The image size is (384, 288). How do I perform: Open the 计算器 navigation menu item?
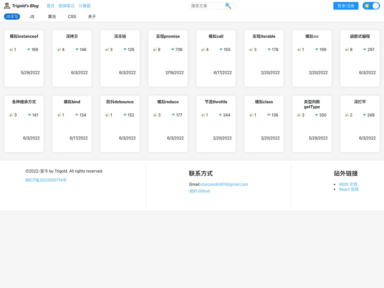[x=84, y=6]
